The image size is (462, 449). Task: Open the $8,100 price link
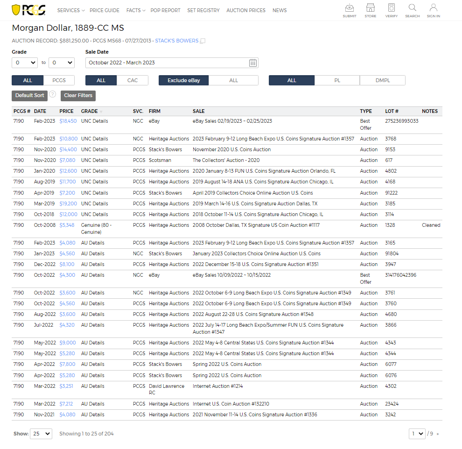(67, 264)
